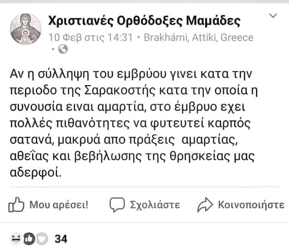289x252 pixels.
Task: Click the word Σαρακοστής in the post
Action: pyautogui.click(x=120, y=90)
